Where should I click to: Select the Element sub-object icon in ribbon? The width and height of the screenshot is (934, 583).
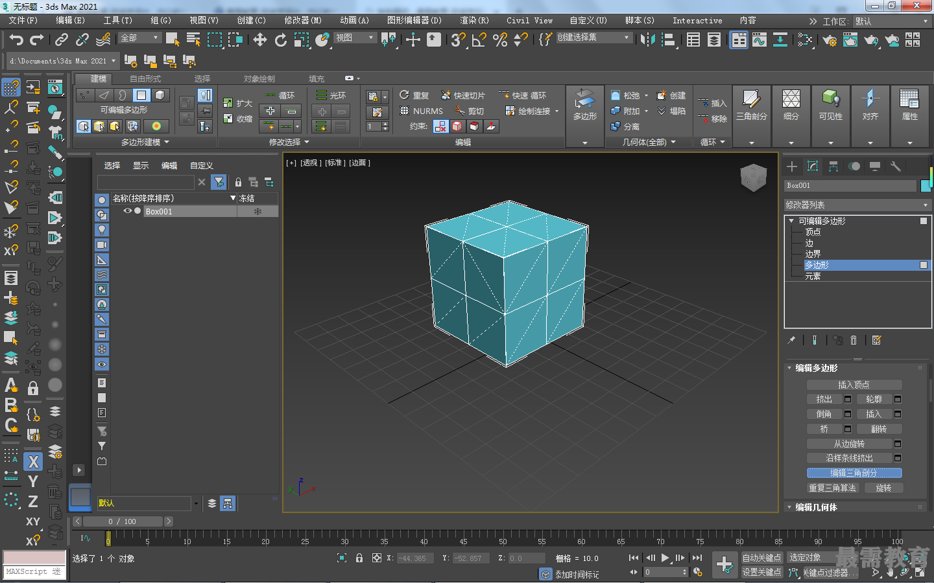pos(160,95)
